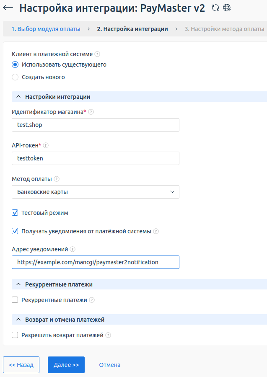Click the API-токен input field
Image resolution: width=267 pixels, height=377 pixels.
point(96,158)
